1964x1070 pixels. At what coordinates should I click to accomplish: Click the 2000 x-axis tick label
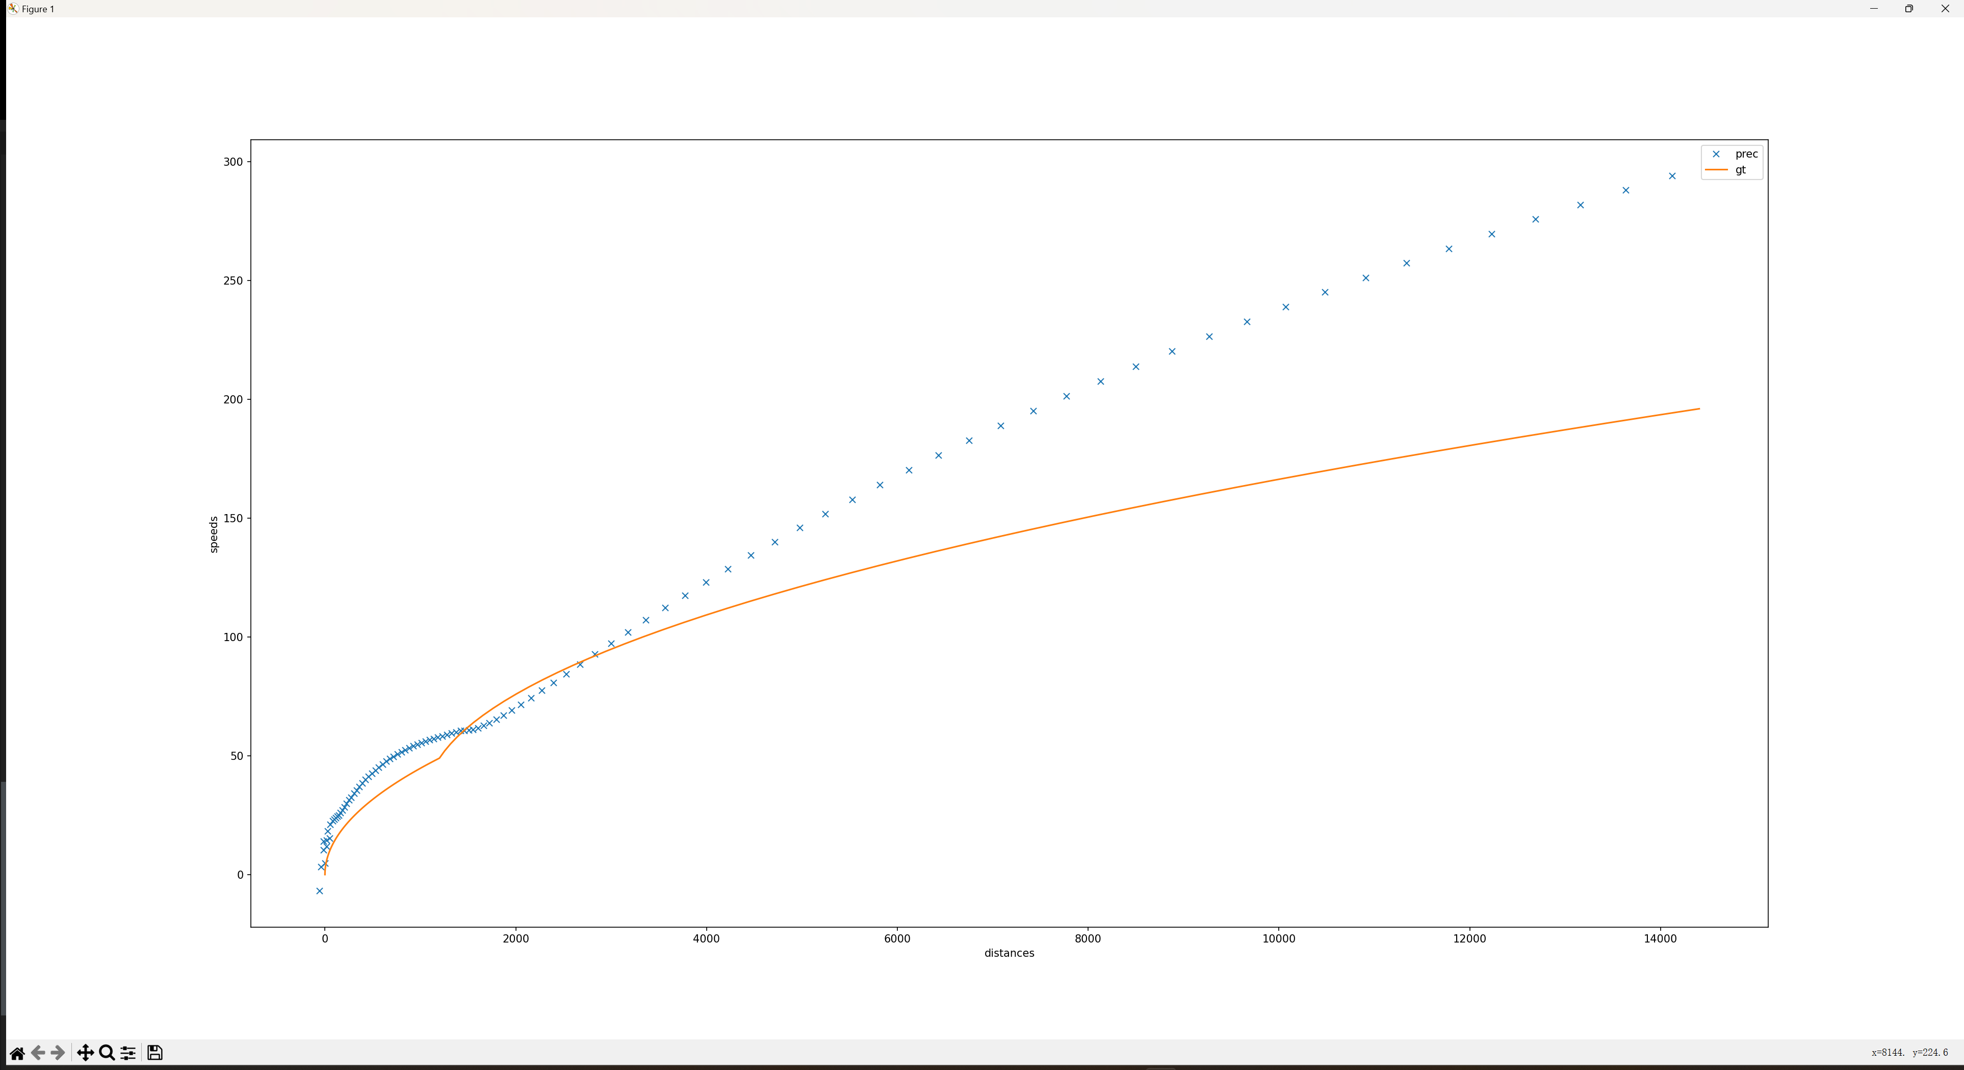point(515,939)
